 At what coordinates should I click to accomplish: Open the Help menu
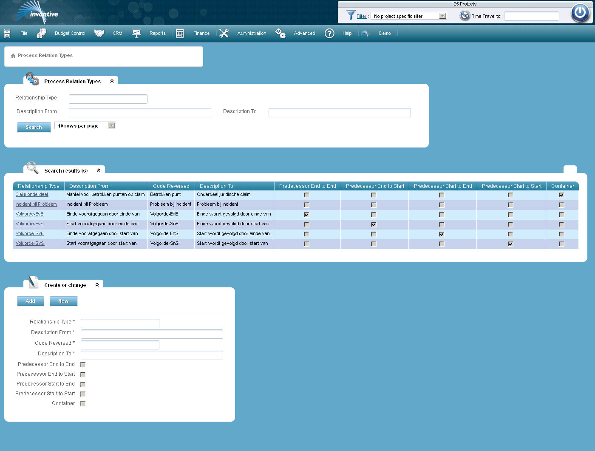[347, 33]
